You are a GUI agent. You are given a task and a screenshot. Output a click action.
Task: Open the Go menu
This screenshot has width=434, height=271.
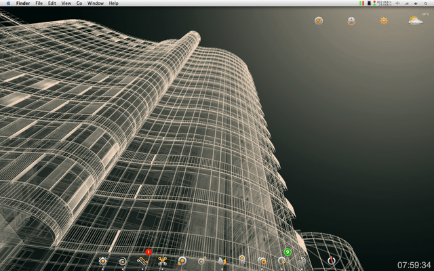coord(79,3)
